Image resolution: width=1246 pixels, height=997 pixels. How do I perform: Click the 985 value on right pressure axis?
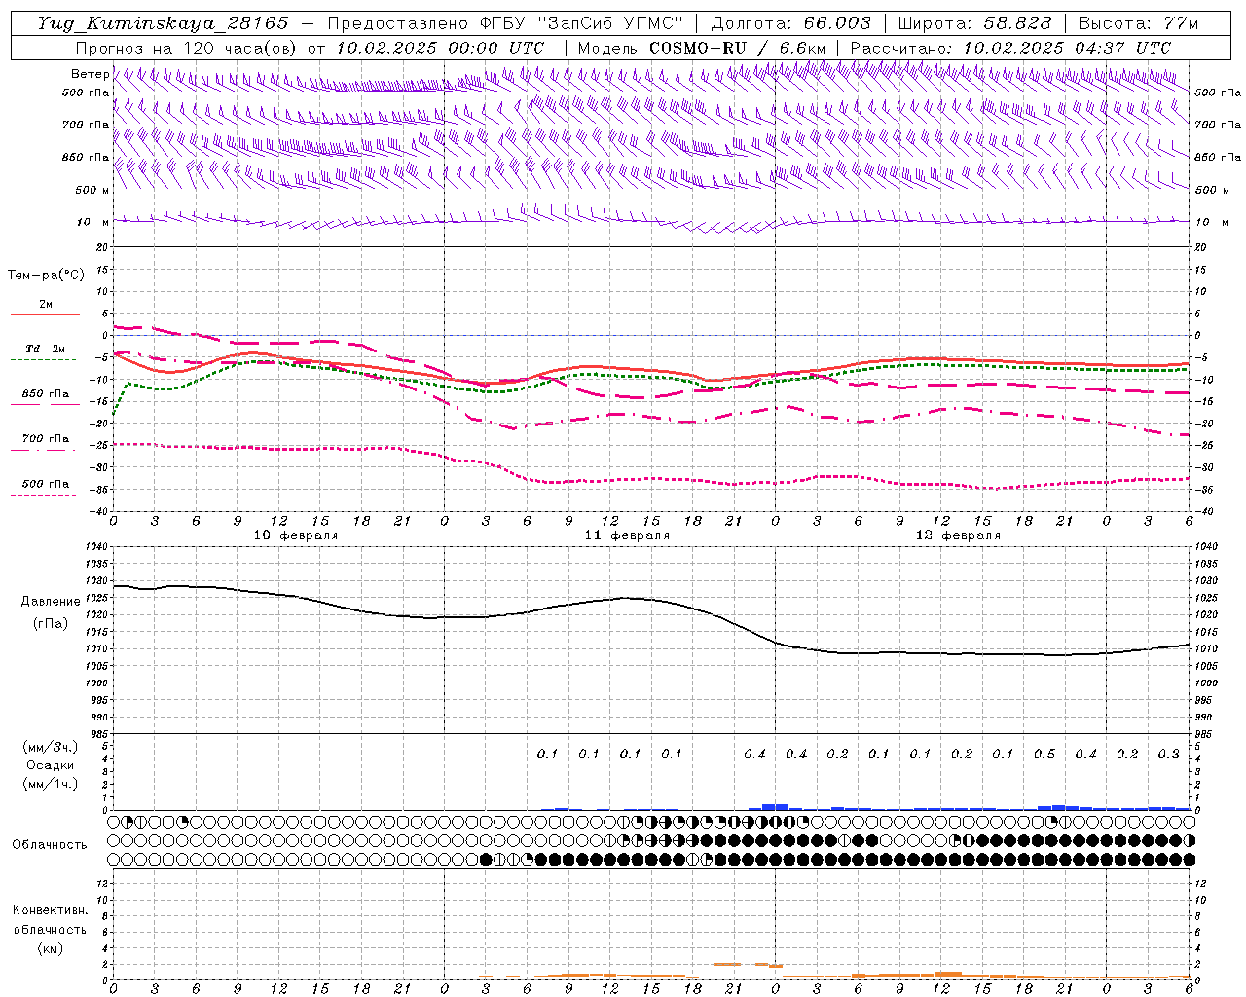1205,734
